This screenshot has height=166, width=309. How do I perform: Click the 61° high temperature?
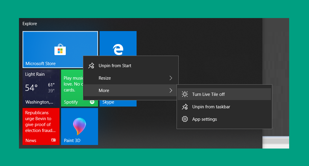(x=51, y=85)
